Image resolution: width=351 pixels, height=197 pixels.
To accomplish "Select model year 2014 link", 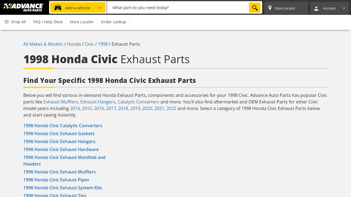I will tap(75, 108).
